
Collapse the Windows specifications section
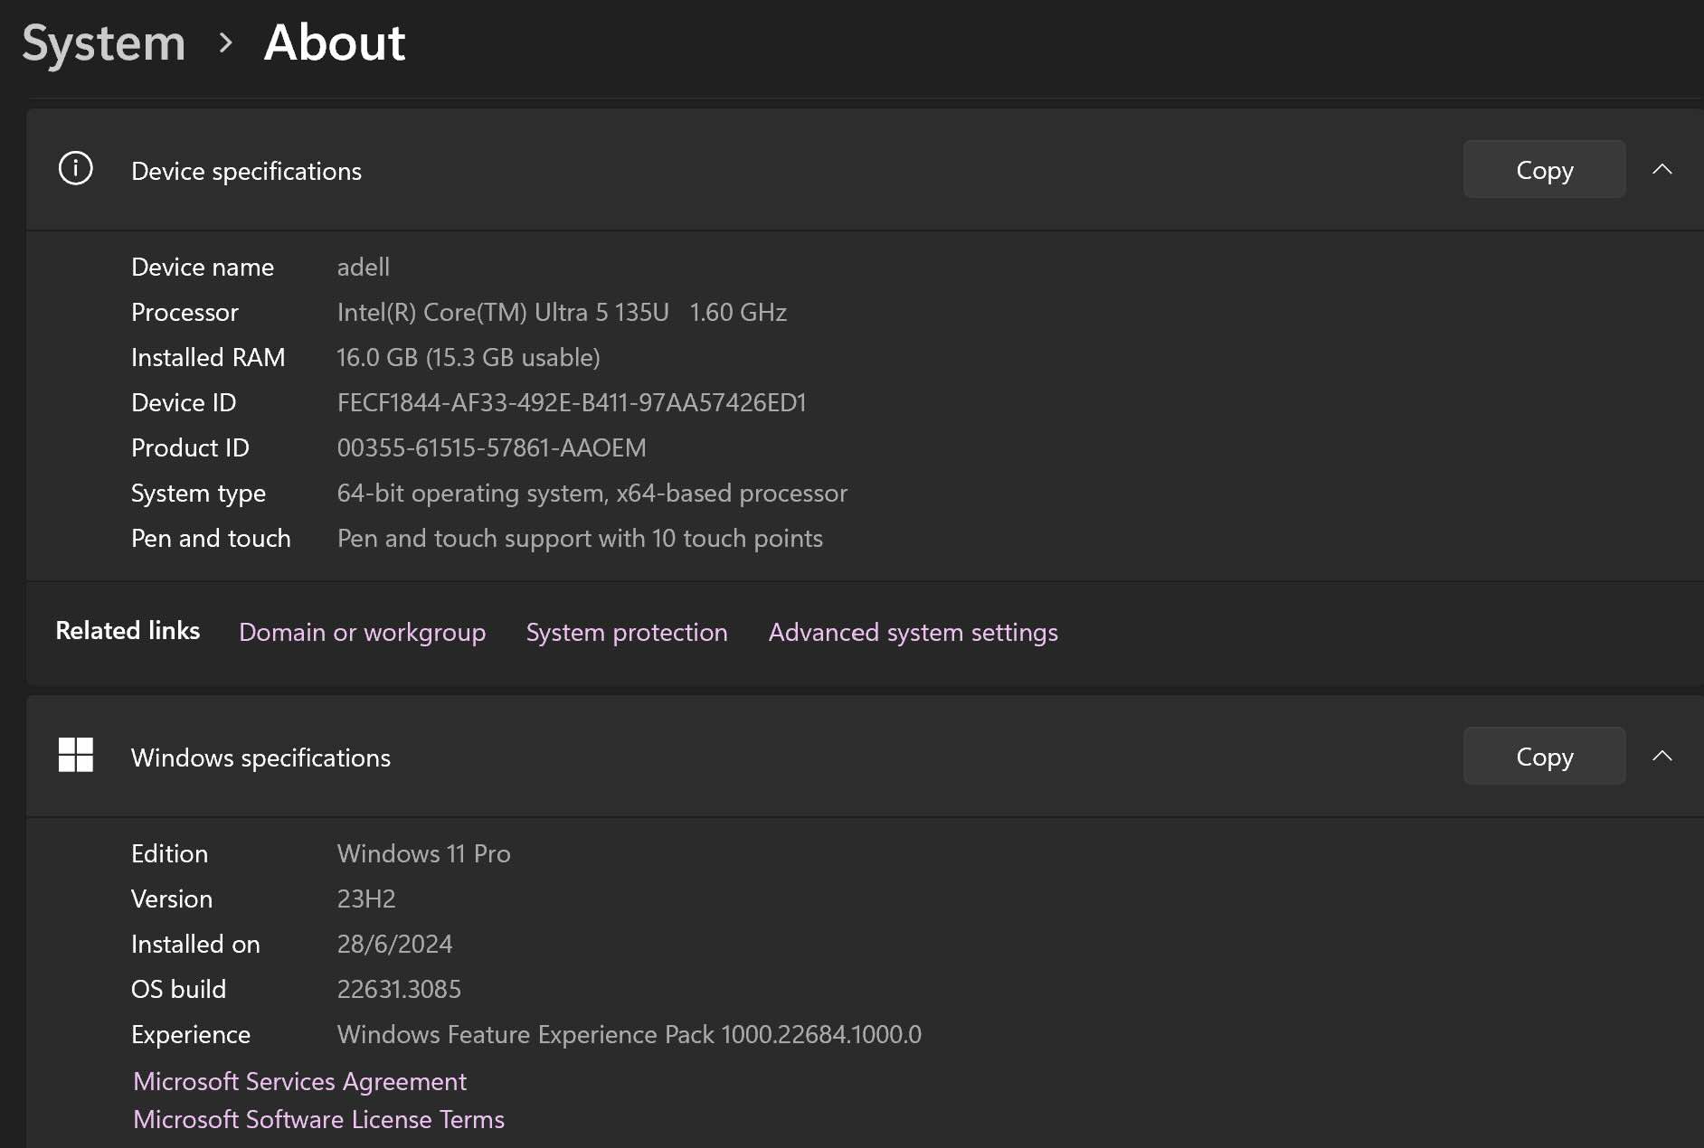pos(1661,756)
